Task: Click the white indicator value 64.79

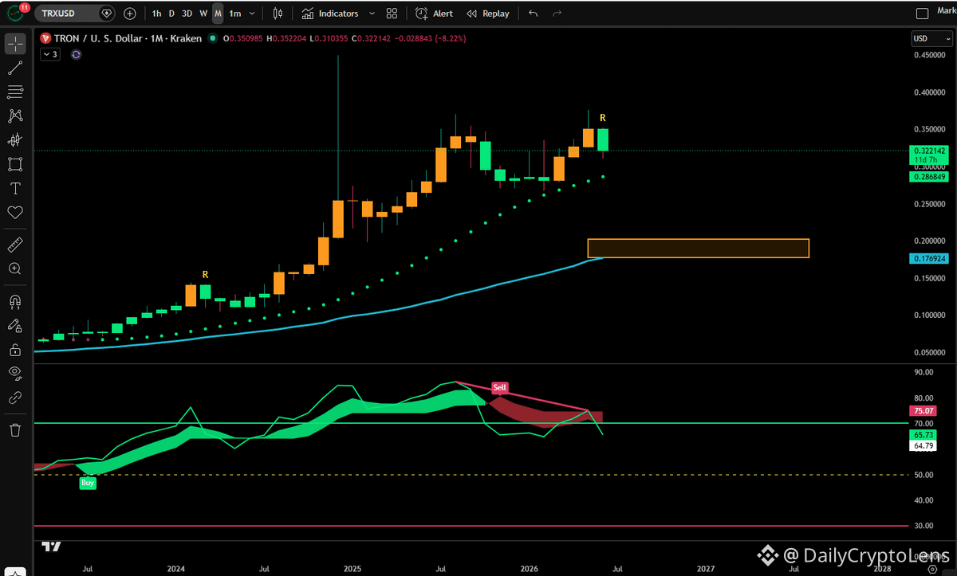Action: click(923, 445)
